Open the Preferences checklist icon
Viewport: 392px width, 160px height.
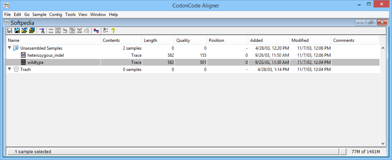(x=105, y=31)
